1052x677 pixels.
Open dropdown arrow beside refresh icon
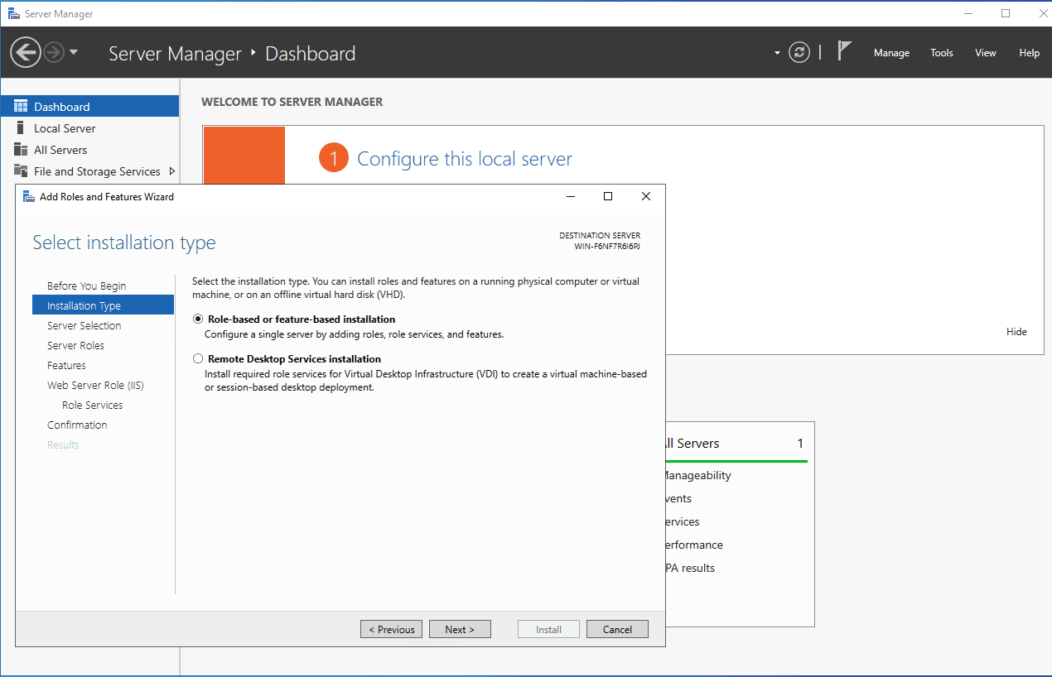pyautogui.click(x=777, y=53)
